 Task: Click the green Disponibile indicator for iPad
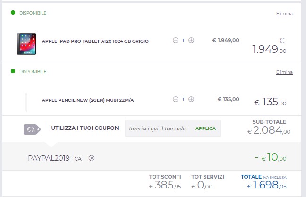13,13
